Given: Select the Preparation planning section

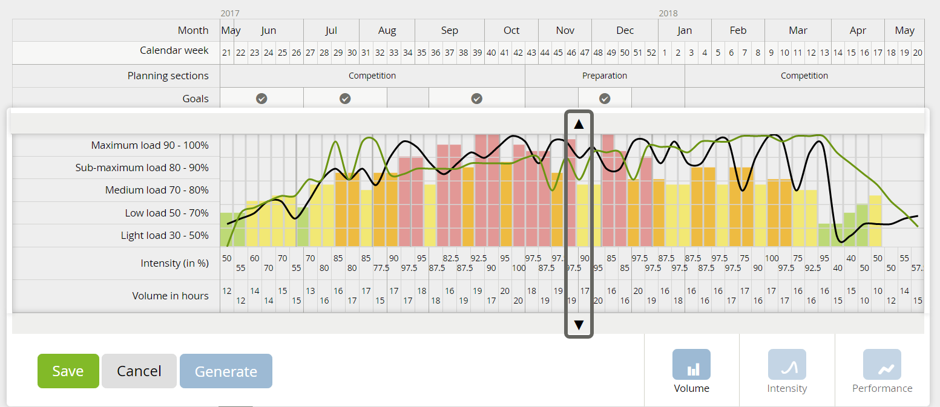Looking at the screenshot, I should [604, 76].
